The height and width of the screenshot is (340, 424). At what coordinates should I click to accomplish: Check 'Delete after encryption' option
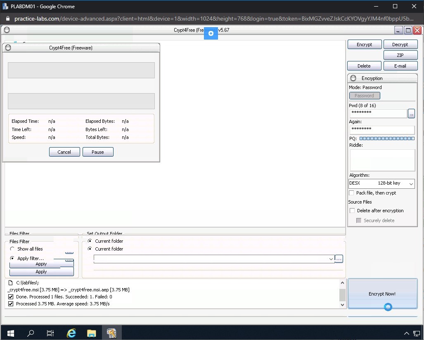(352, 211)
